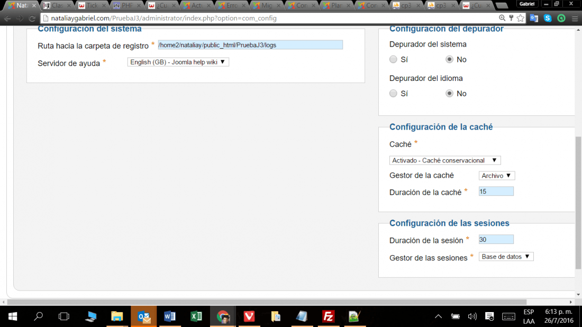Open the Google Translate extension icon
582x327 pixels.
coord(534,18)
